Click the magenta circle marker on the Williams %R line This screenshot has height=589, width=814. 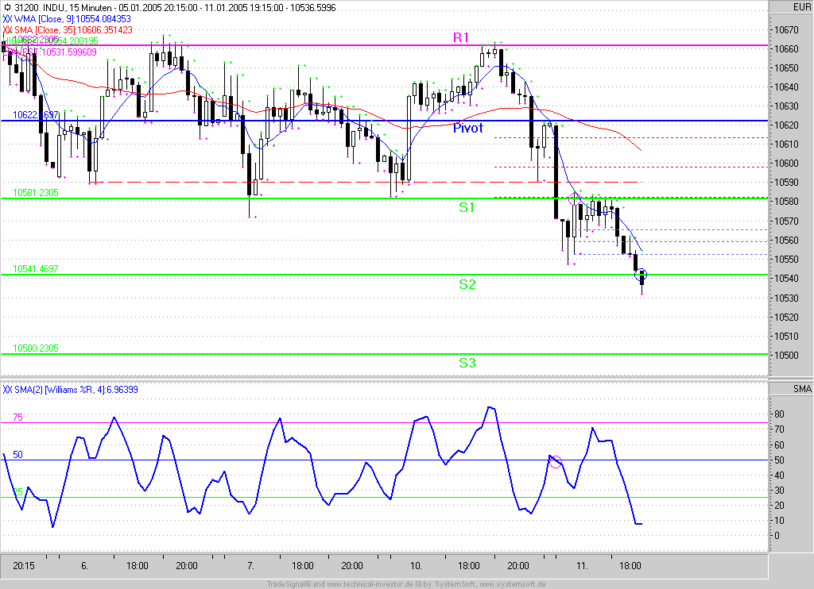556,461
